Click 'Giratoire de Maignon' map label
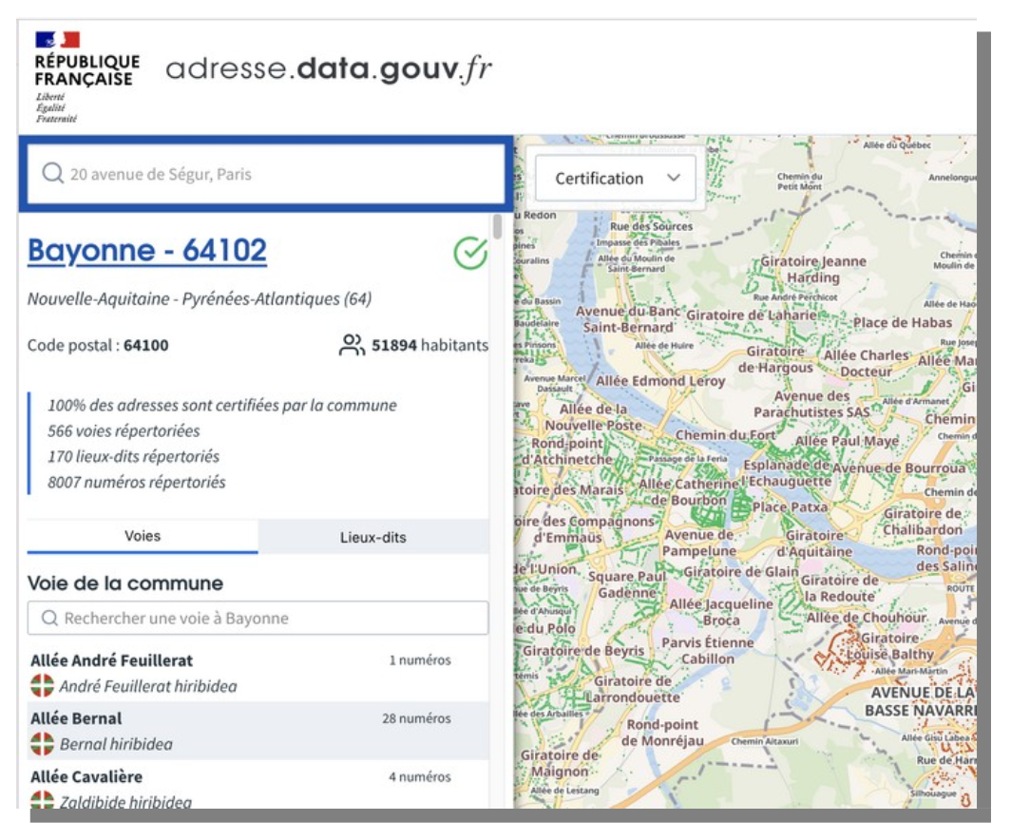Viewport: 1011px width, 840px height. point(560,763)
